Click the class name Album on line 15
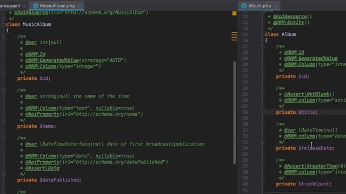The height and width of the screenshot is (194, 346). (x=289, y=34)
